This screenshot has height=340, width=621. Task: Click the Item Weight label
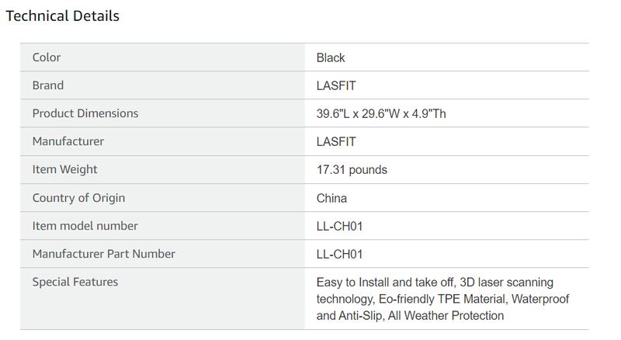click(65, 169)
